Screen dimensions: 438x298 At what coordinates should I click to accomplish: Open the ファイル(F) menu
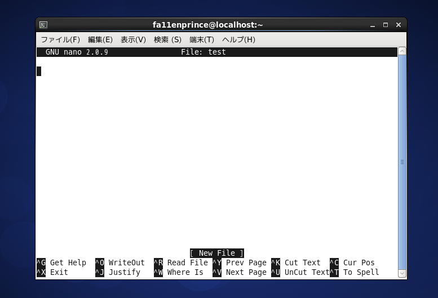tap(60, 39)
